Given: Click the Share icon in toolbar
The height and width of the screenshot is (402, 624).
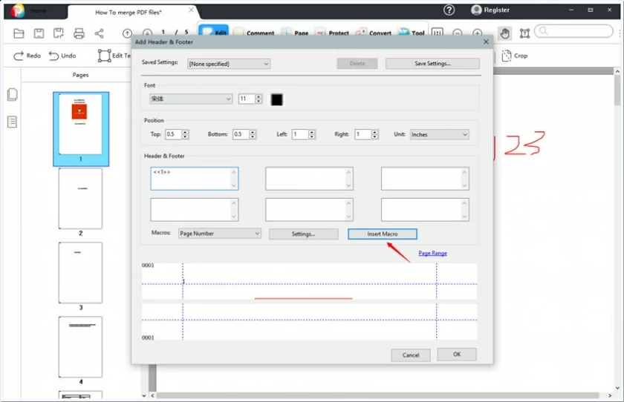Looking at the screenshot, I should 100,33.
